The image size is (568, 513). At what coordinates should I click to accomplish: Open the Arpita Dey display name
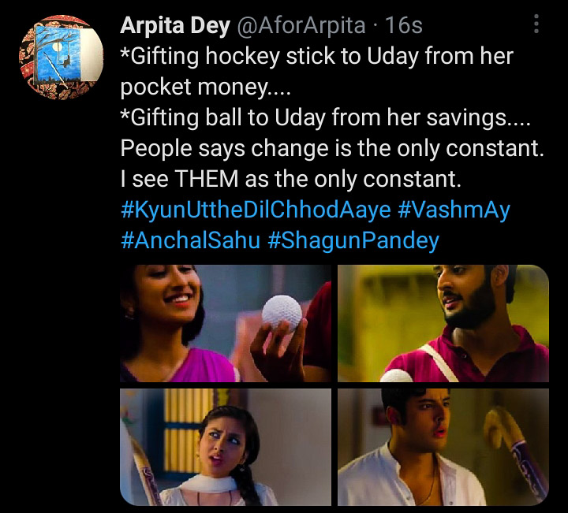[x=175, y=25]
